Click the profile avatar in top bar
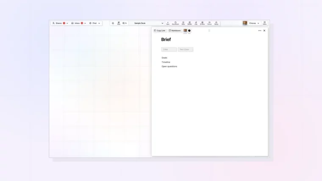 [245, 23]
